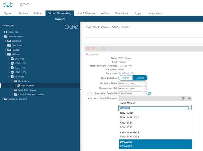Click the Quick Start icon
This screenshot has width=203, height=151.
point(6,32)
